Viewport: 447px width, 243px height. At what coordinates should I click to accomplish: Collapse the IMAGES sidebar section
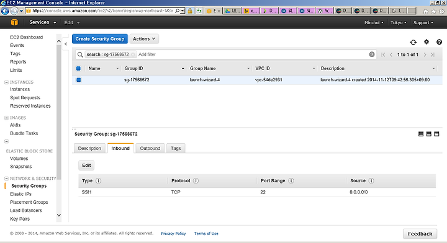6,118
